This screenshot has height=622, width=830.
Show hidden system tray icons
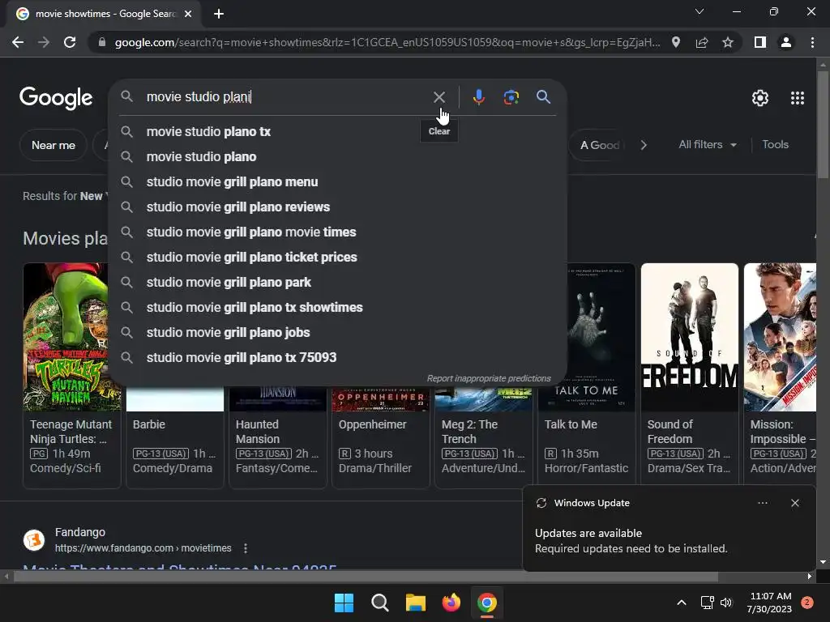point(682,603)
